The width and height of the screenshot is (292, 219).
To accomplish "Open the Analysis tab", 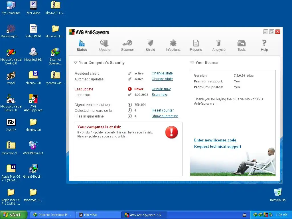I will point(219,45).
